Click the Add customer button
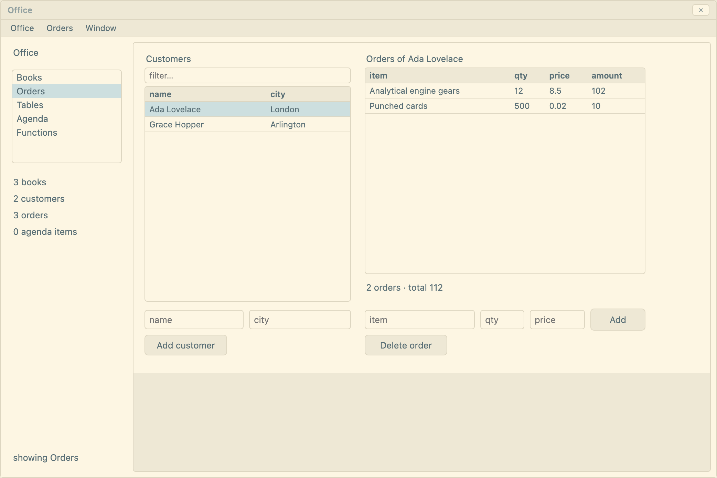This screenshot has height=478, width=717. [186, 345]
